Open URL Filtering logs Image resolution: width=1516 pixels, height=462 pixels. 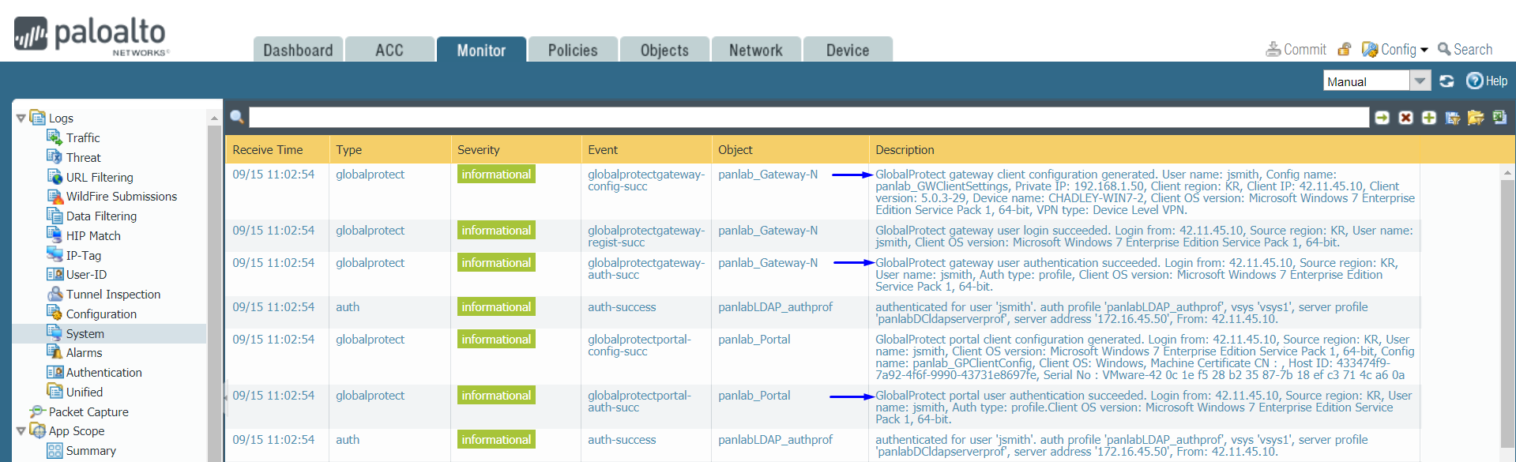point(100,177)
